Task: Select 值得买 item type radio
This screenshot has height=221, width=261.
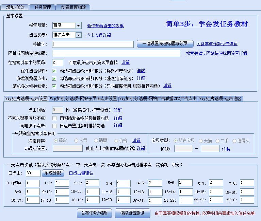Action: (234, 141)
